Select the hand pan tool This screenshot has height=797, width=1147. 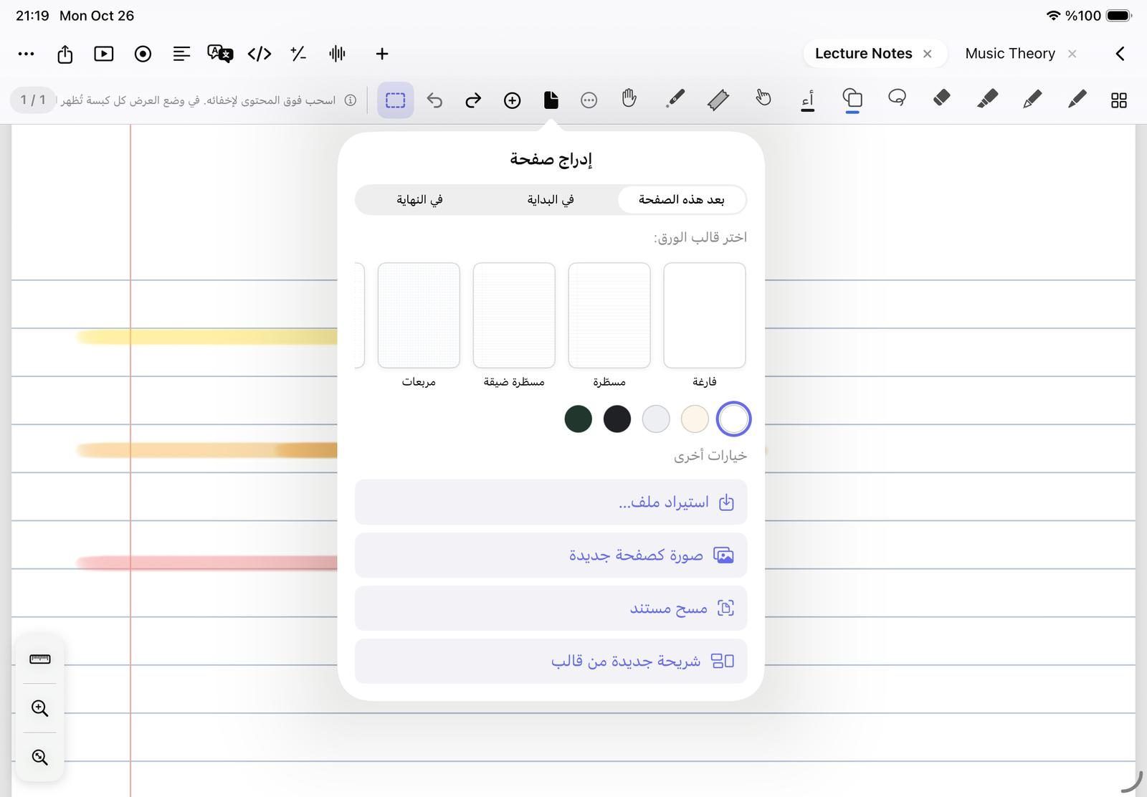click(629, 98)
